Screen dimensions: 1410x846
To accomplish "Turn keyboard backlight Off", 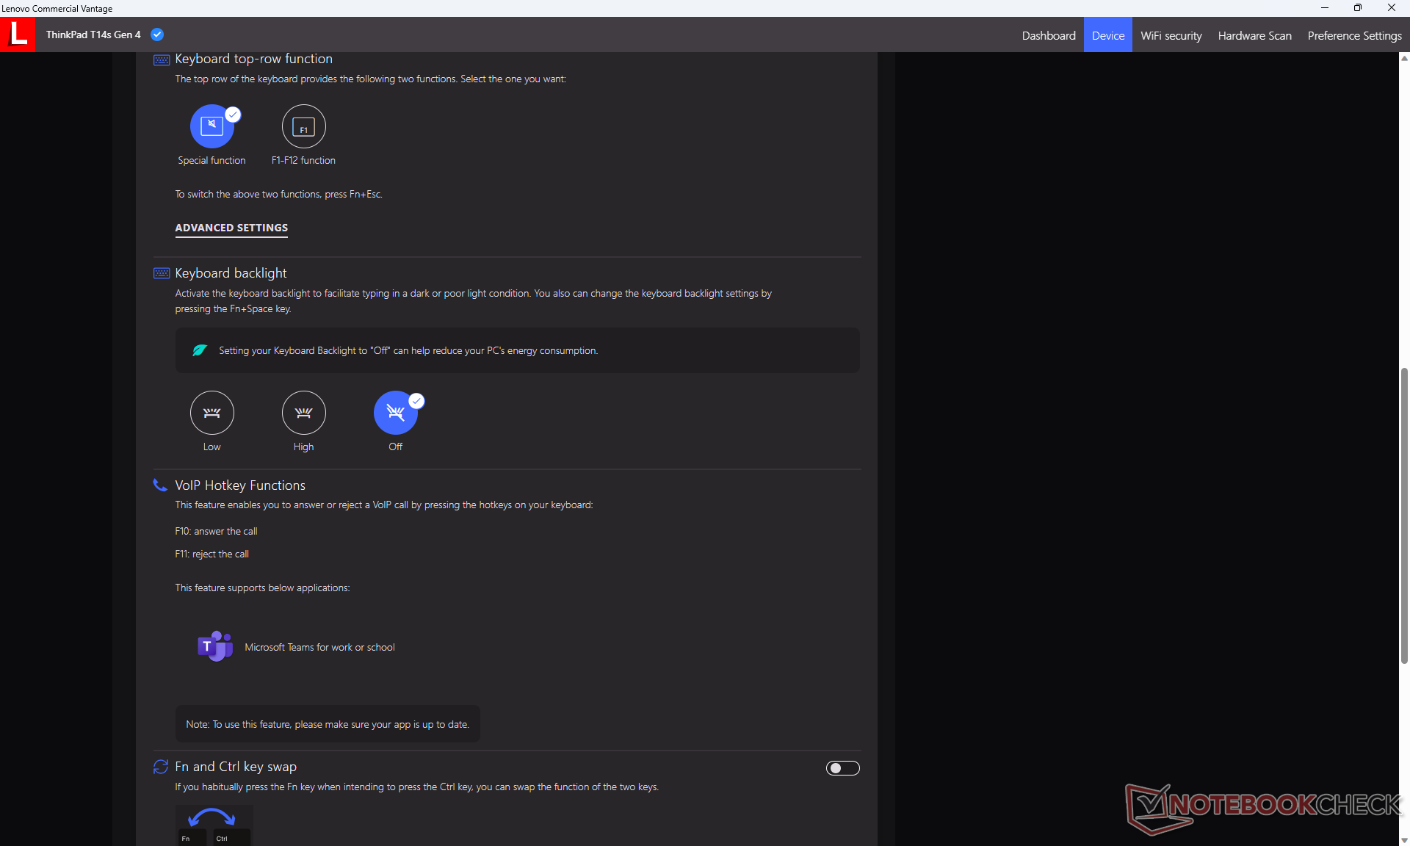I will tap(395, 413).
